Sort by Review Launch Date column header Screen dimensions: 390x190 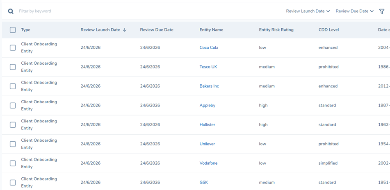[x=100, y=30]
